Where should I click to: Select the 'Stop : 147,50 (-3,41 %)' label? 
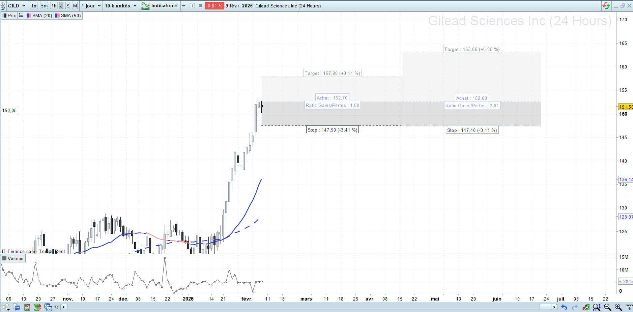pyautogui.click(x=333, y=130)
